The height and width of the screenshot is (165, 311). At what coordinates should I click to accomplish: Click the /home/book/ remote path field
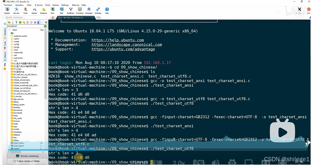pyautogui.click(x=25, y=26)
